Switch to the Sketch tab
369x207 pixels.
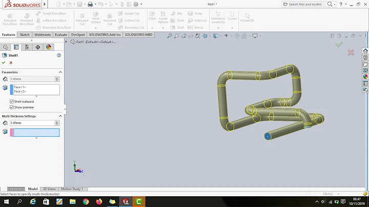click(25, 34)
